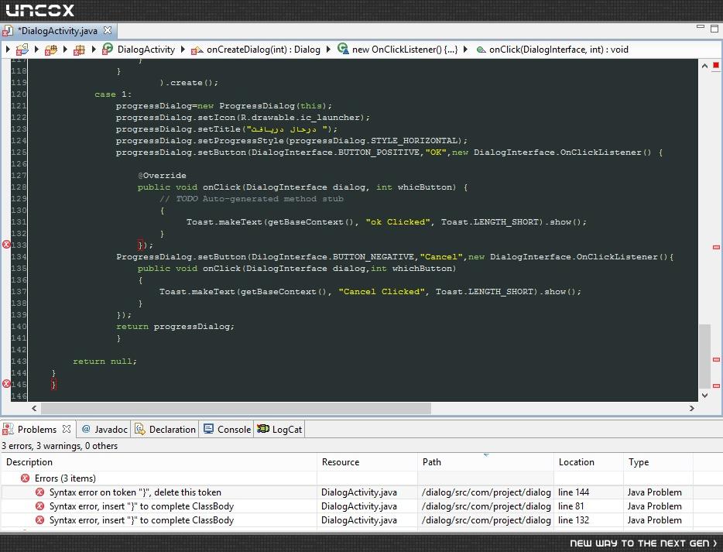723x552 pixels.
Task: Jump to the overview ruler error mark near line 144
Action: pos(716,359)
